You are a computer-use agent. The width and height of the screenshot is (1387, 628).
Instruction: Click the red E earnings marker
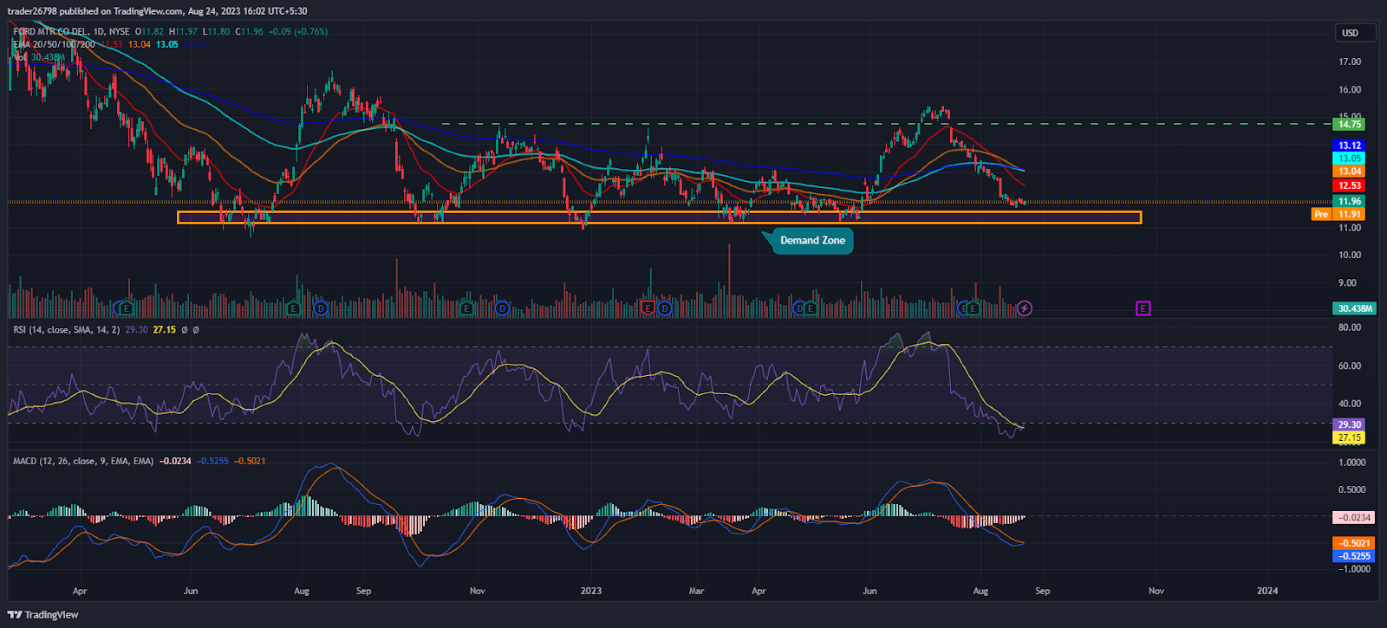[x=647, y=308]
